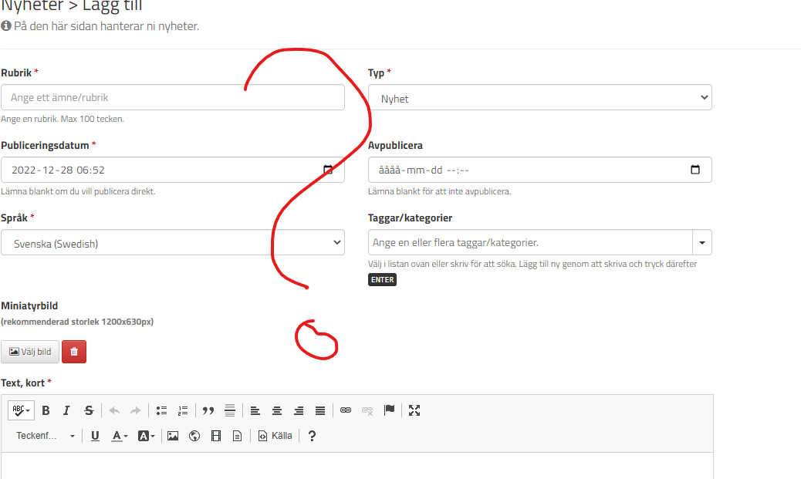Toggle bold formatting in editor toolbar

pos(46,410)
